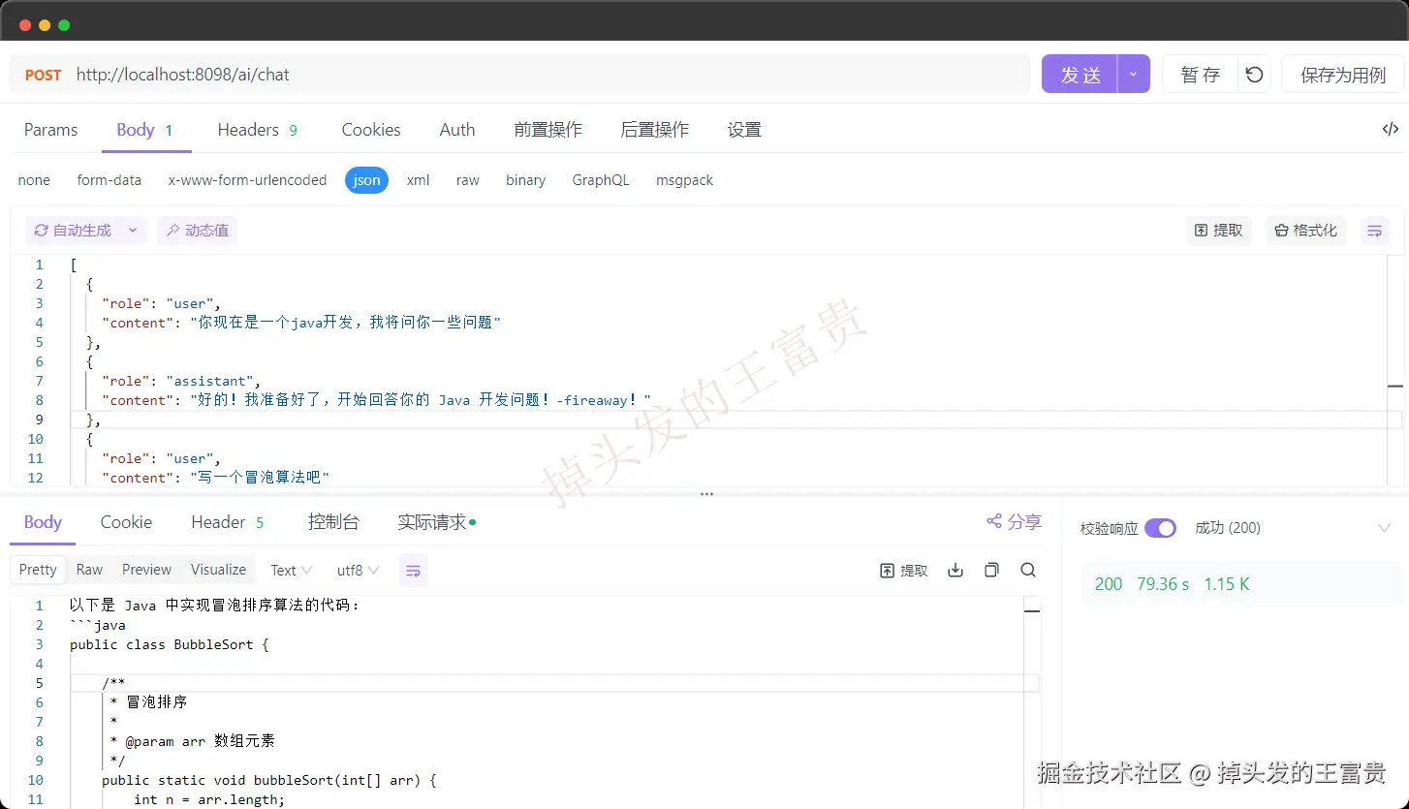The width and height of the screenshot is (1409, 809).
Task: Click the response 提取 button
Action: click(x=903, y=571)
